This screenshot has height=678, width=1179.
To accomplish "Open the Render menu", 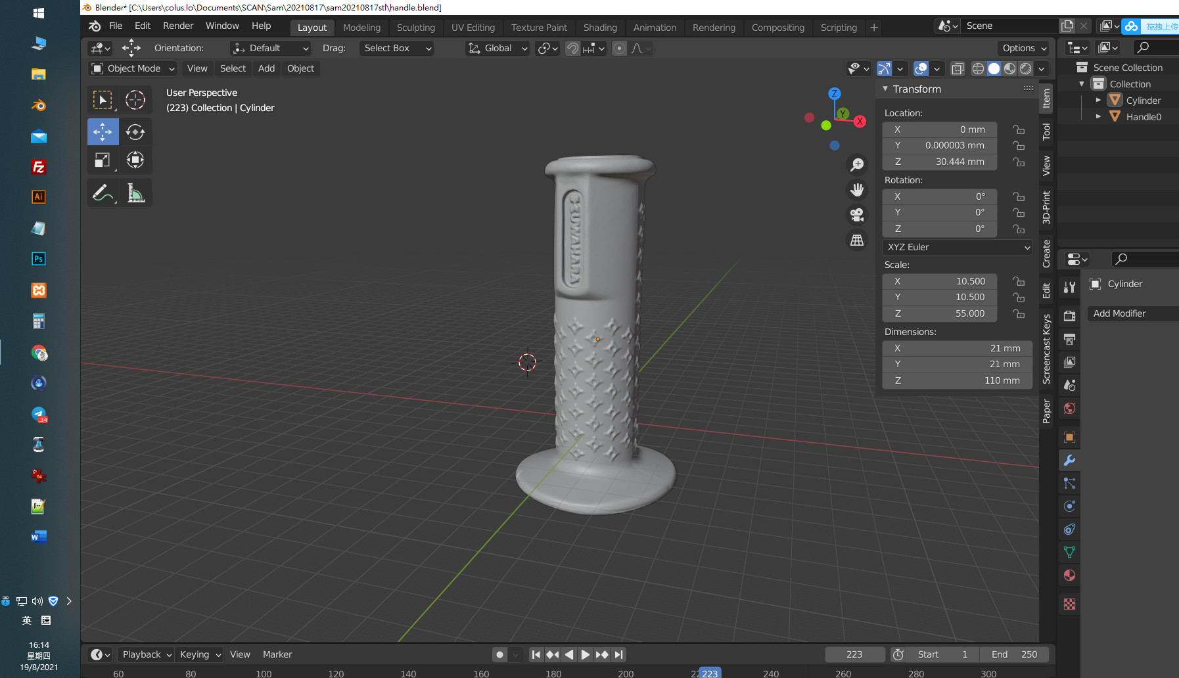I will 178,26.
